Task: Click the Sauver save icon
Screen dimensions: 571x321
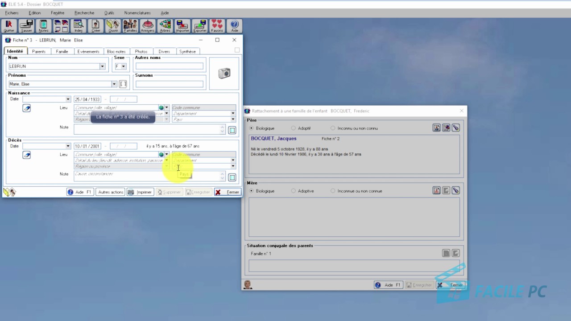Action: coord(26,26)
